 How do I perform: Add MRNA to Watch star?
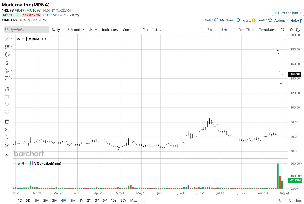click(270, 20)
